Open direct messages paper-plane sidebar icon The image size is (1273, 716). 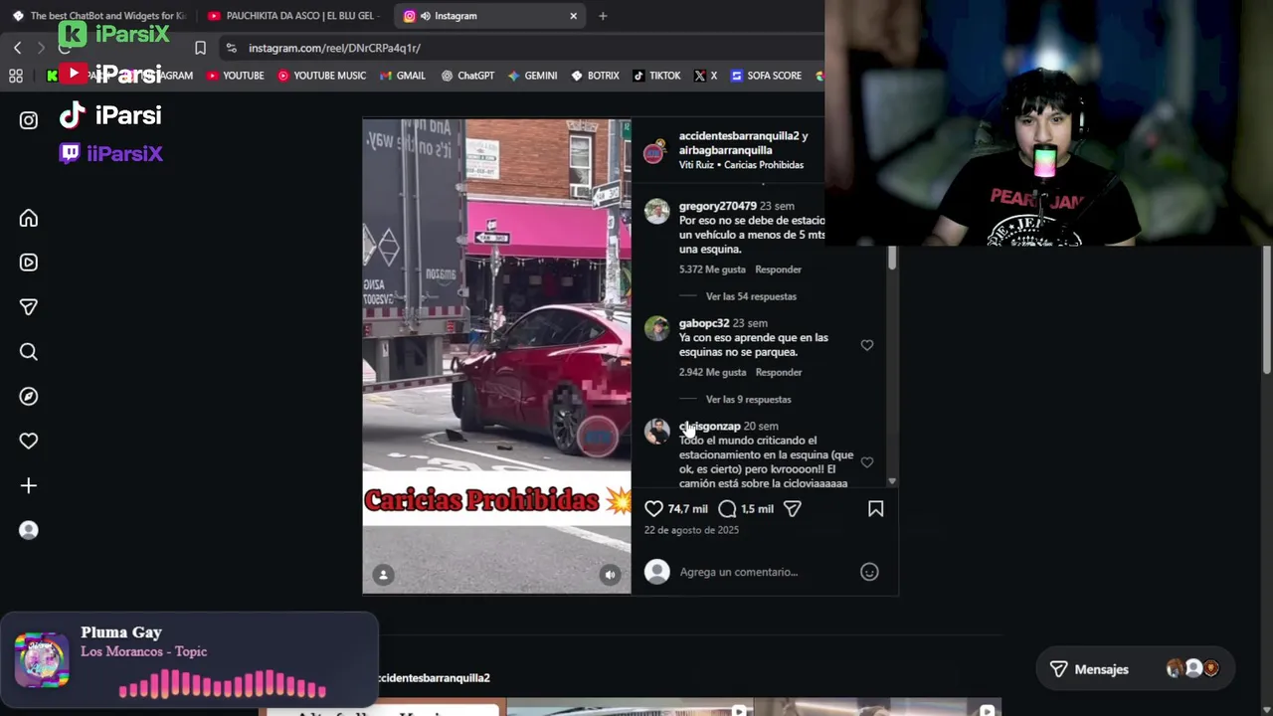(x=28, y=307)
